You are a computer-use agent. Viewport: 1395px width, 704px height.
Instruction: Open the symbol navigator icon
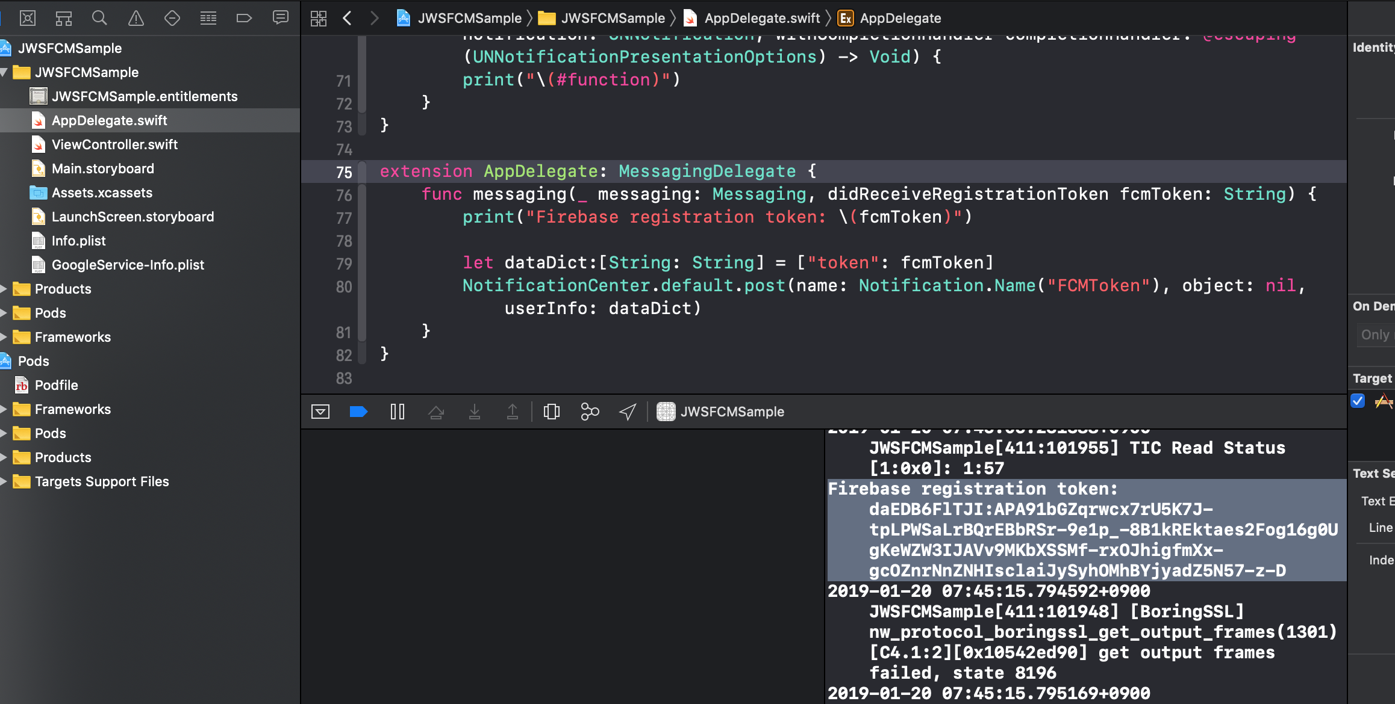point(63,18)
